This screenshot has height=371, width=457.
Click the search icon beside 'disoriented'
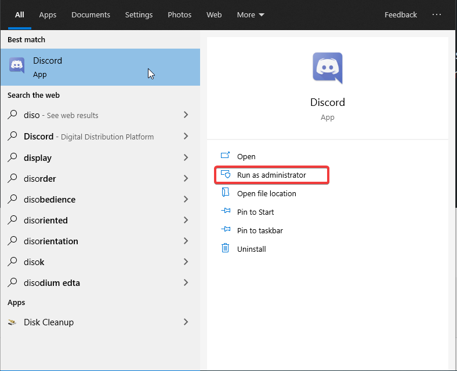[x=12, y=220]
